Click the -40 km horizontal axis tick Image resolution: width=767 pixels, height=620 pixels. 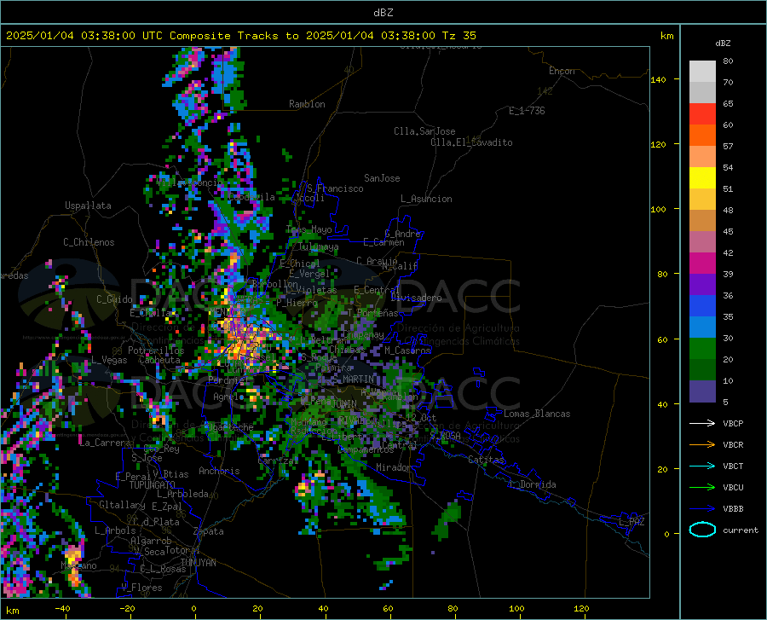point(62,608)
